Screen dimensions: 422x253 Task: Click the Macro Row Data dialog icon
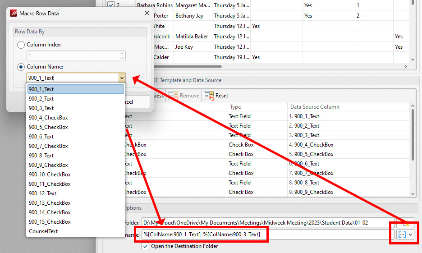pyautogui.click(x=14, y=13)
